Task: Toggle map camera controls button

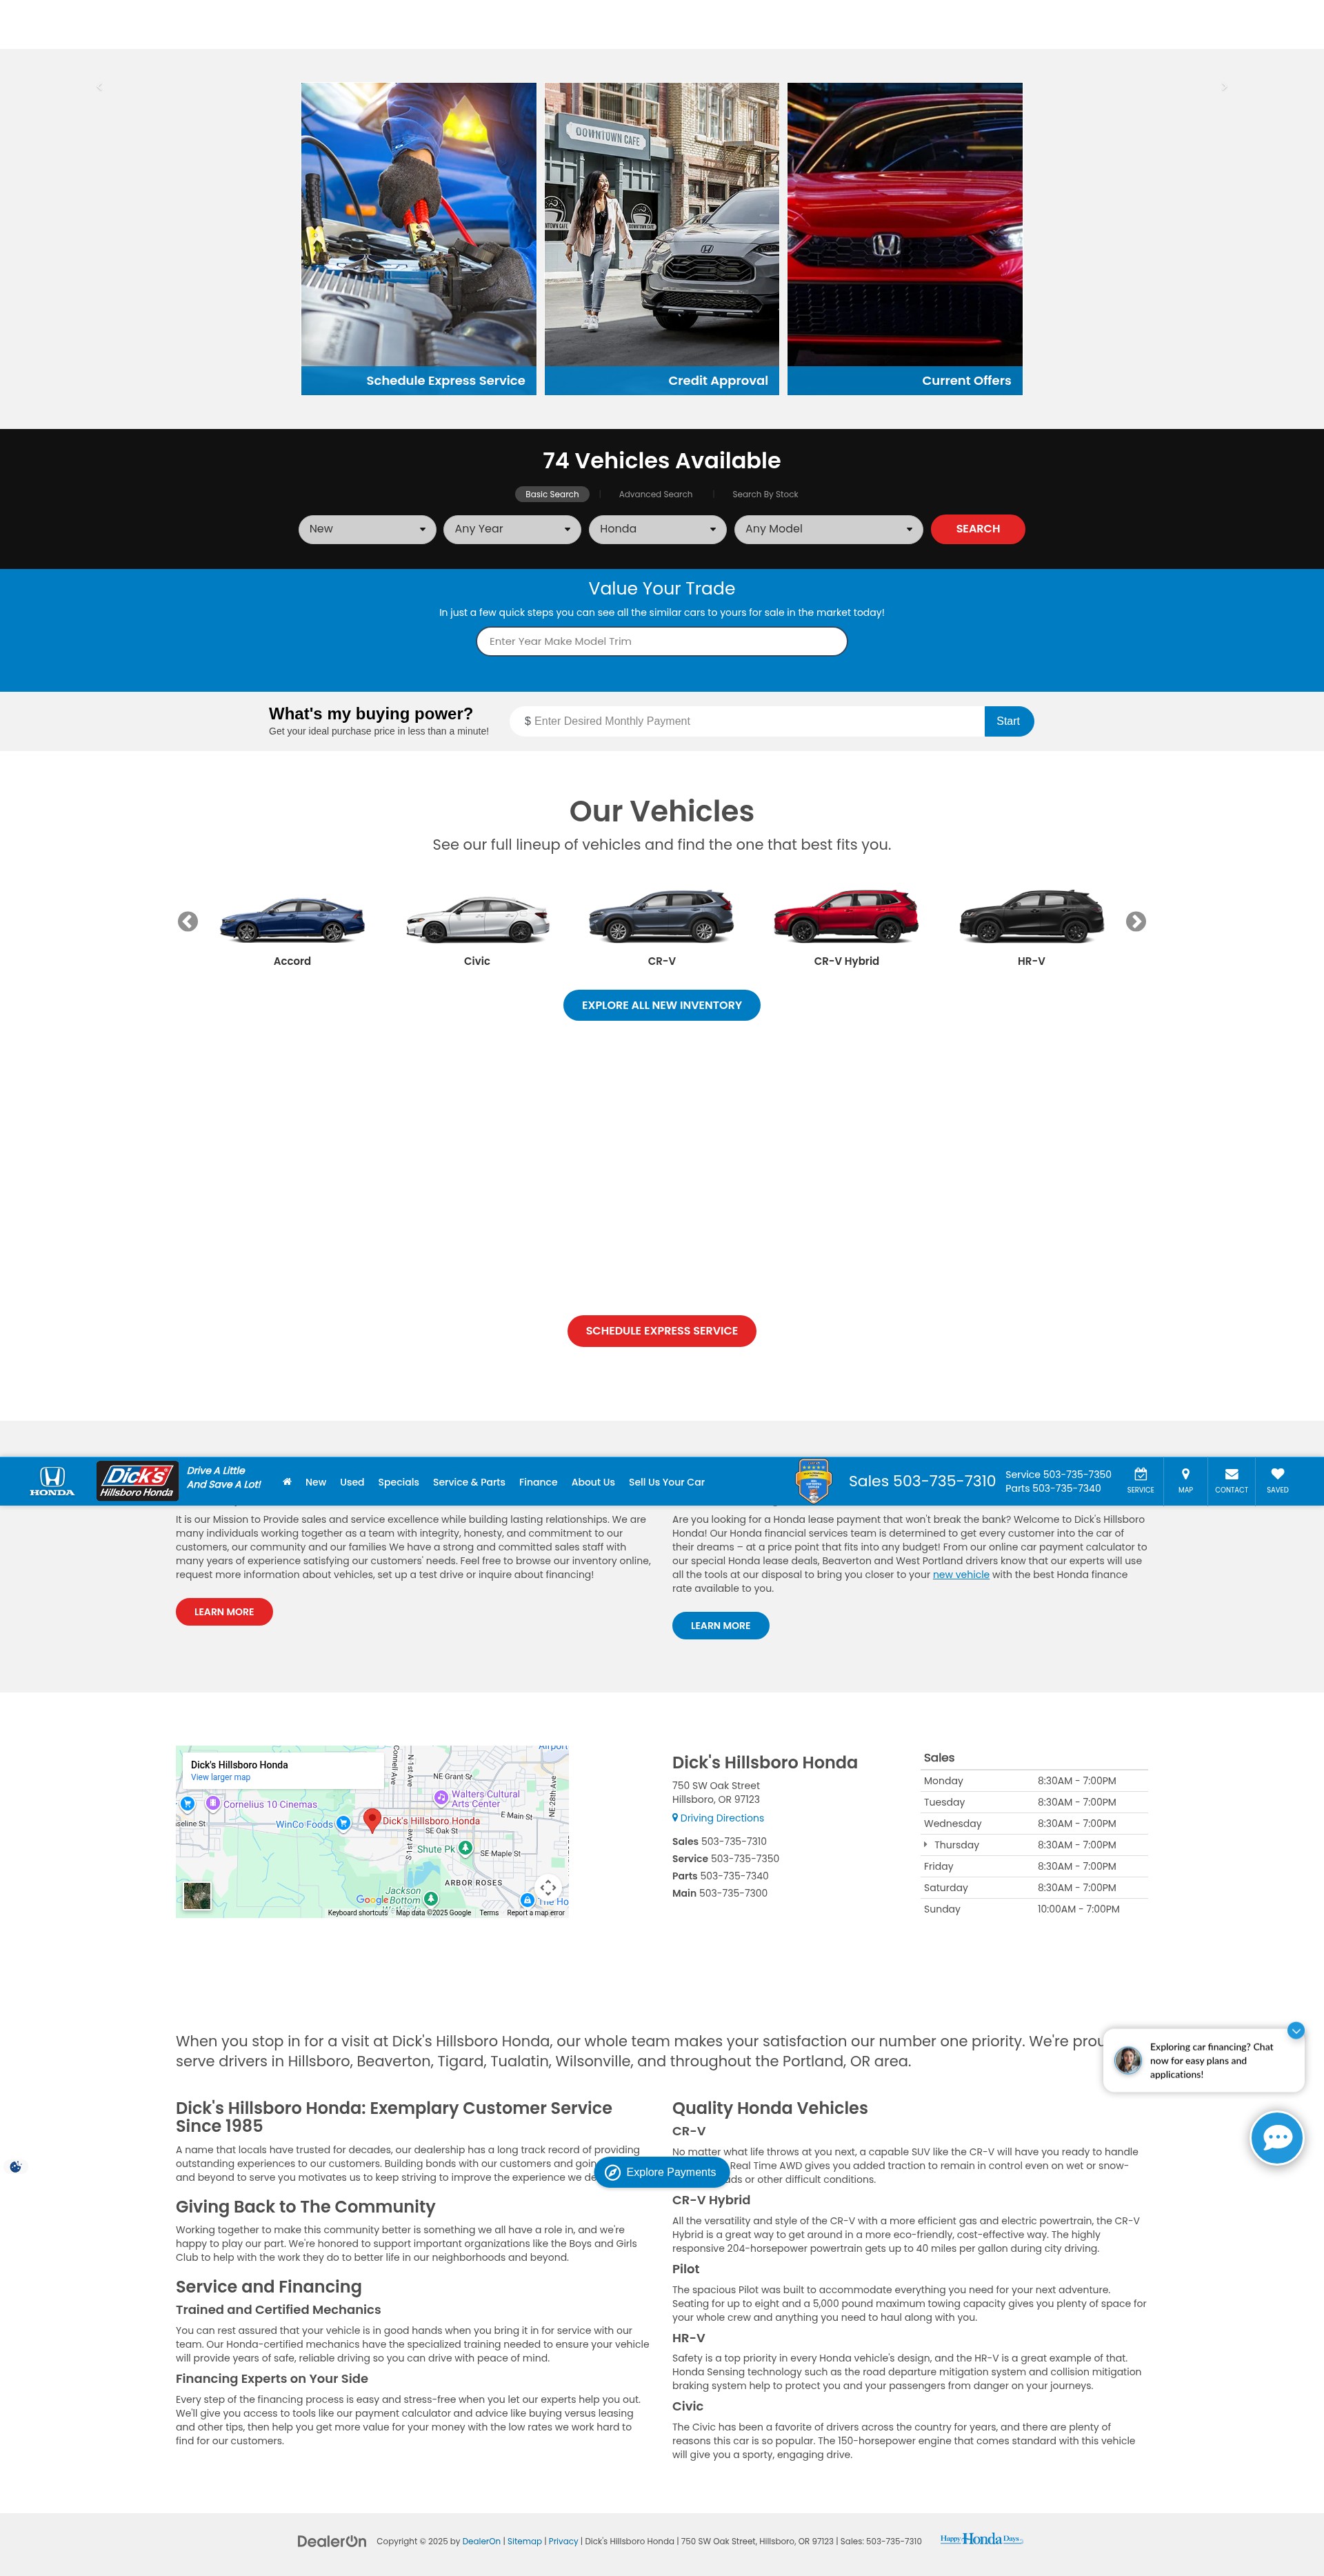Action: [548, 1888]
